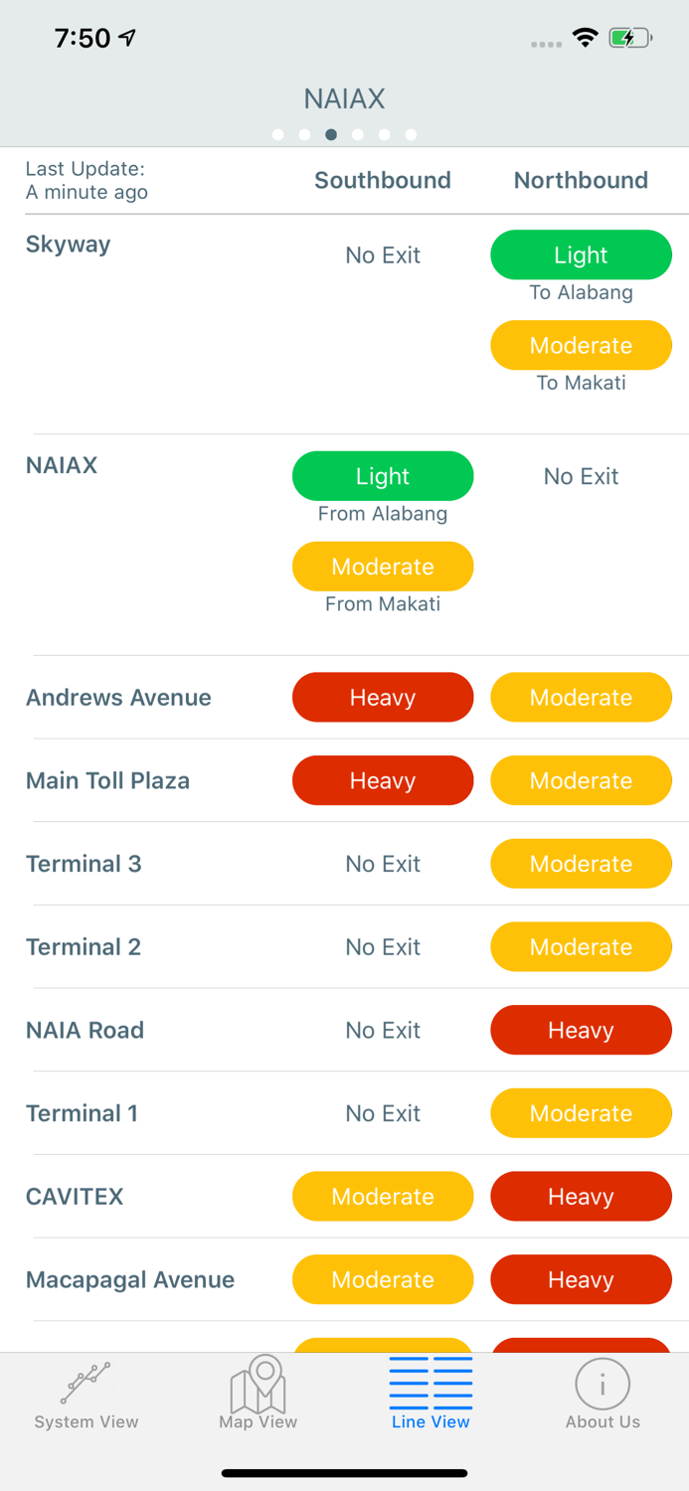689x1491 pixels.
Task: Select the Terminal 3 row label
Action: 85,864
